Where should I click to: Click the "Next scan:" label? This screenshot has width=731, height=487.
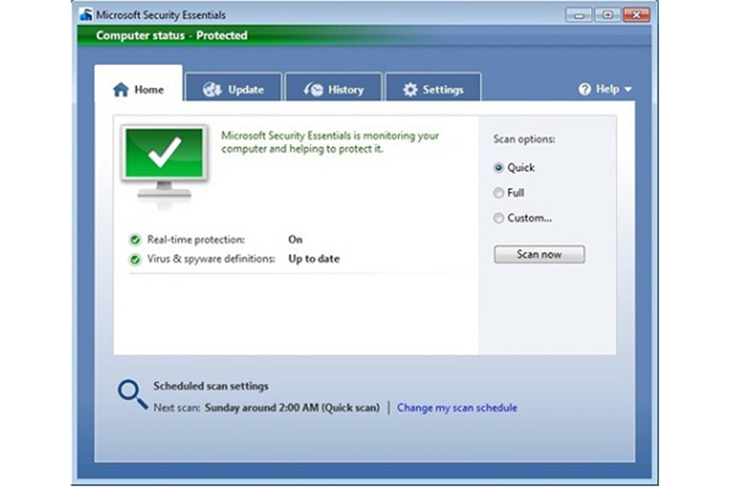point(177,407)
